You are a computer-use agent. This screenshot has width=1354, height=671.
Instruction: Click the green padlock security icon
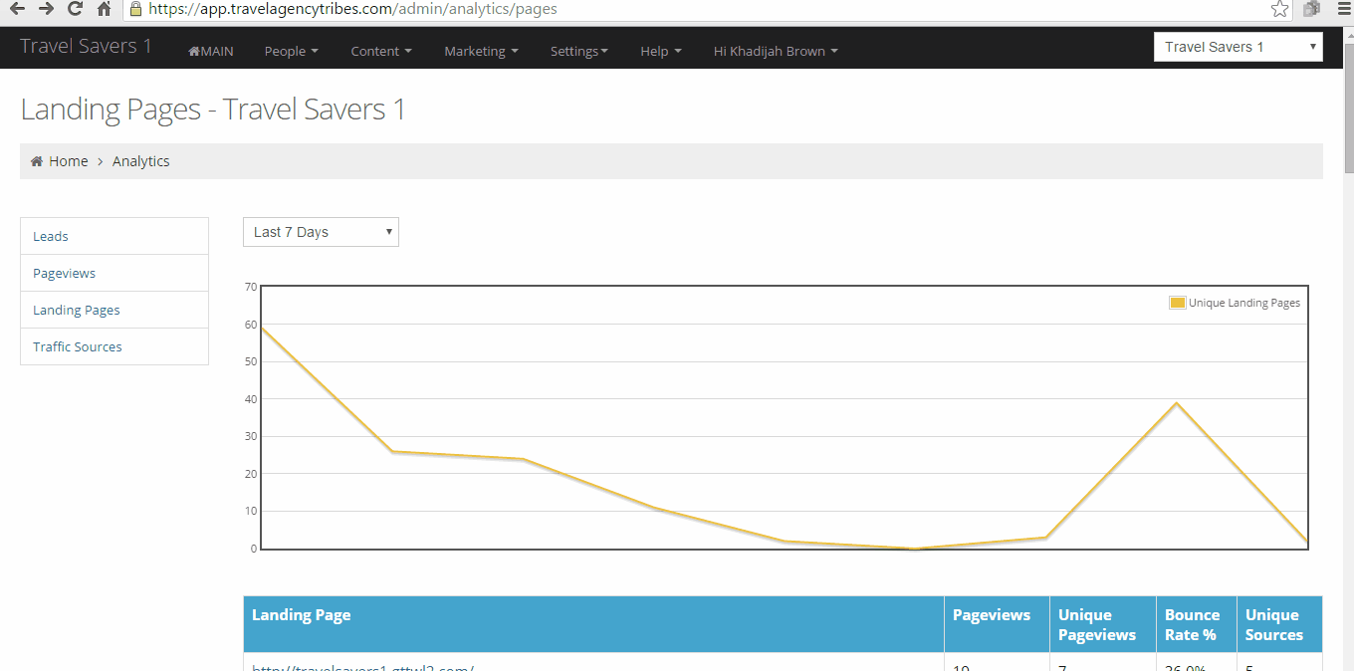(x=136, y=9)
